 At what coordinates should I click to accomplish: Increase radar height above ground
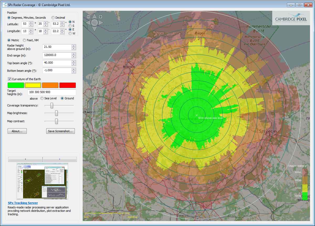74,46
